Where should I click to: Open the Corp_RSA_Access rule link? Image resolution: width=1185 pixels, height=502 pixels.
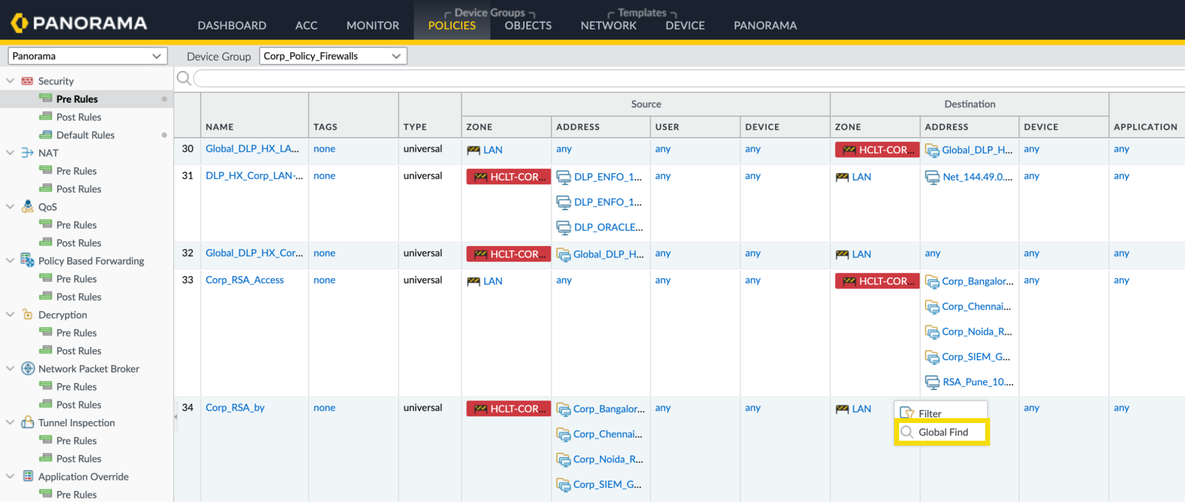(244, 280)
